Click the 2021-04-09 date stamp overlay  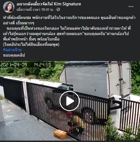14,65
